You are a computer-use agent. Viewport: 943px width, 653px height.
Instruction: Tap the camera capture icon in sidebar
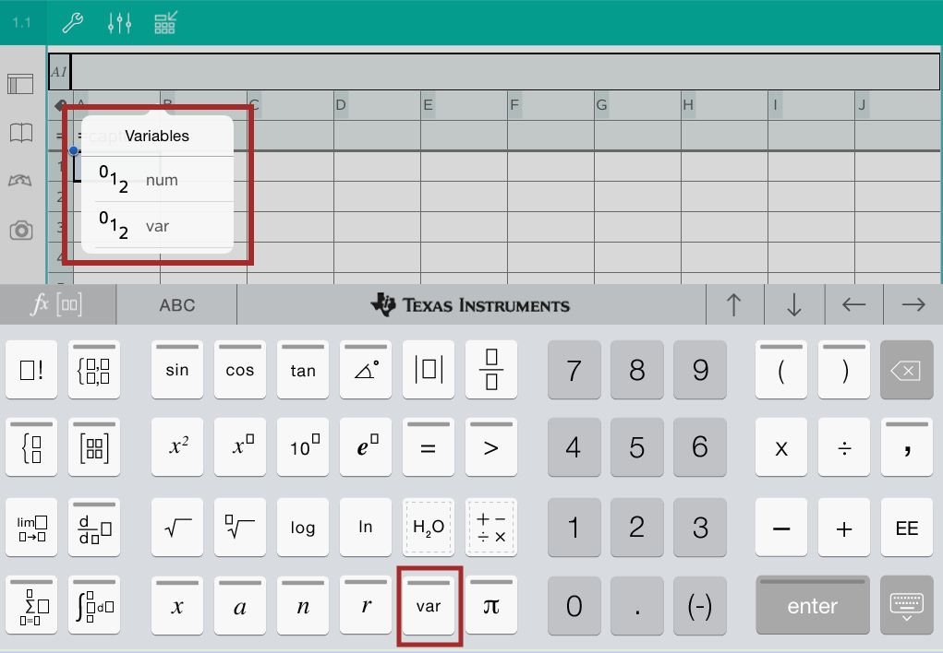click(x=21, y=231)
